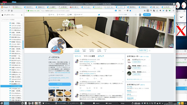This screenshot has height=105, width=187.
Task: Reply to the second tweet about Twitter上
Action: click(80, 78)
